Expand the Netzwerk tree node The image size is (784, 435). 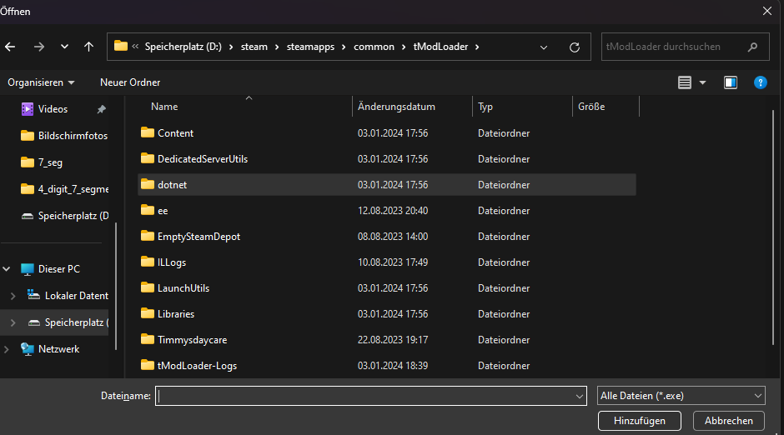point(7,349)
